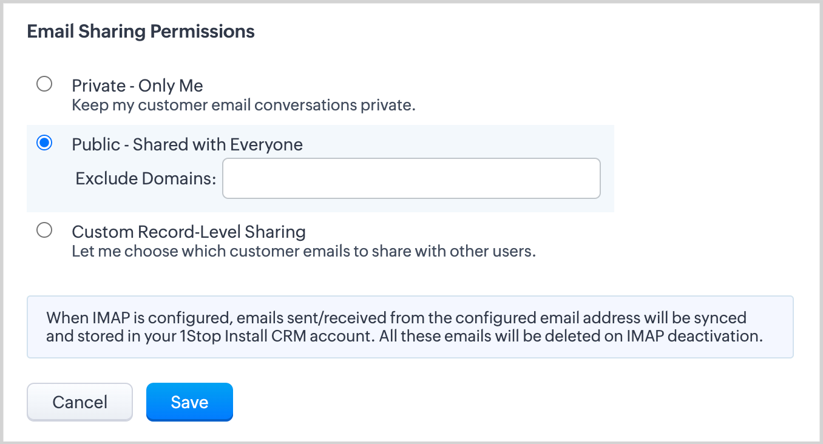Click "When IMAP is configured" text in notice

[139, 318]
